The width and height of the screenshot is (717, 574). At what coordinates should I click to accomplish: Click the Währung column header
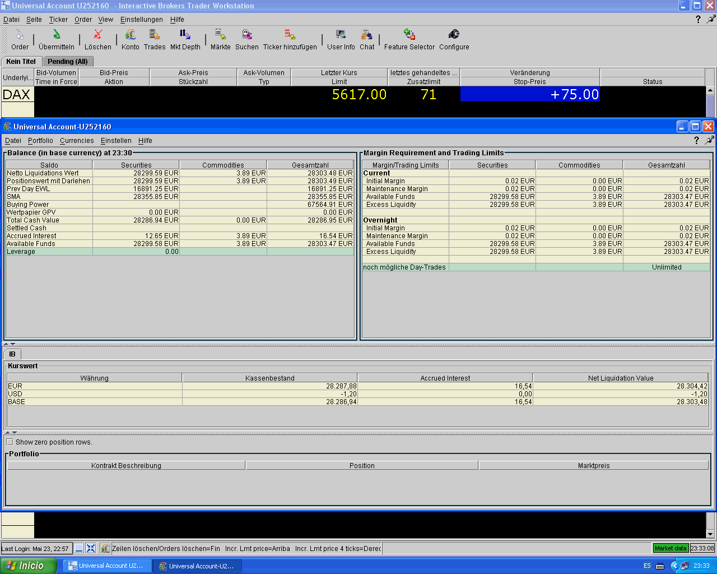pos(94,378)
